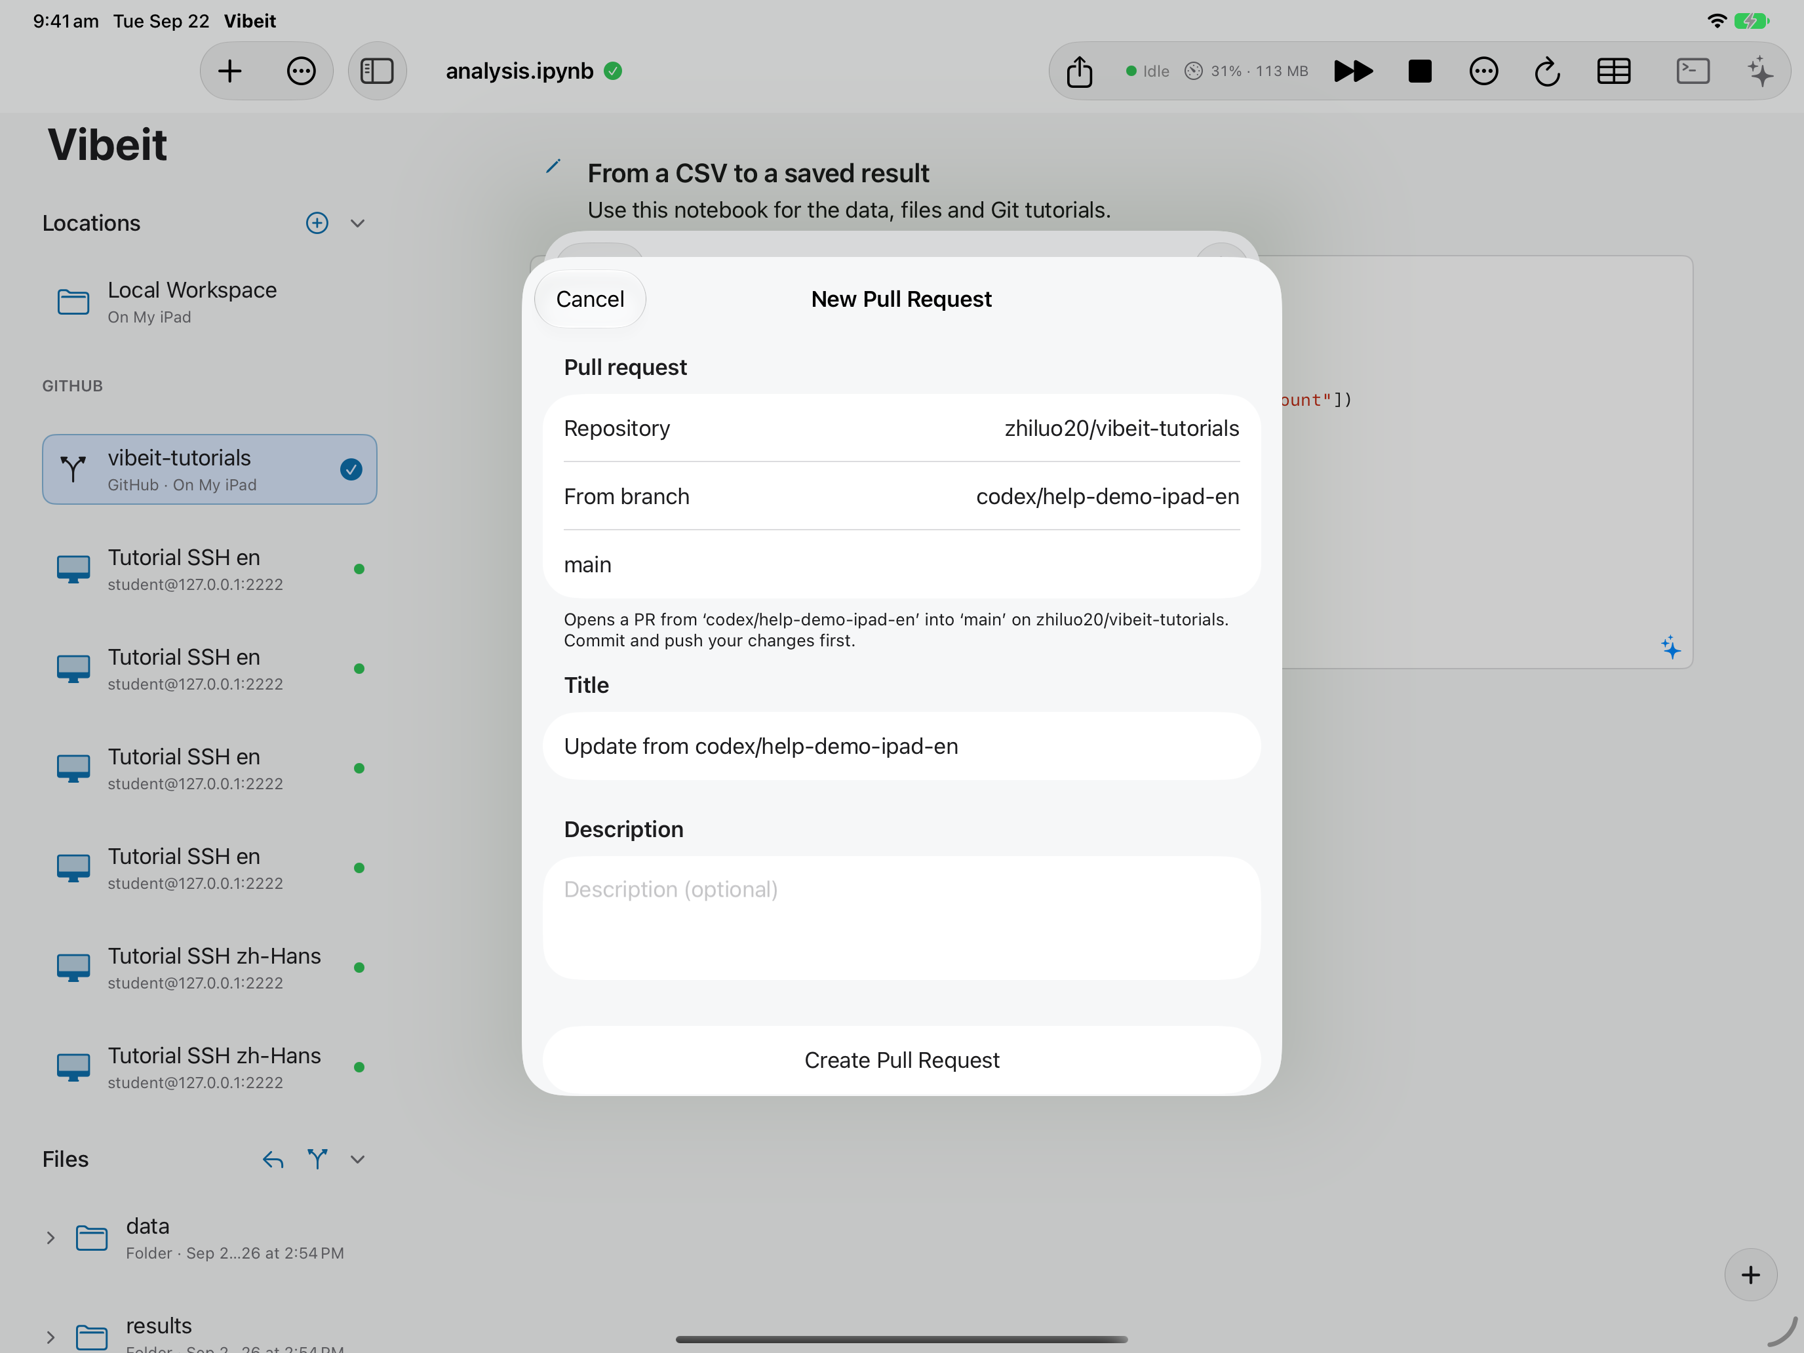Click the pull request Title field
This screenshot has width=1804, height=1353.
click(901, 745)
